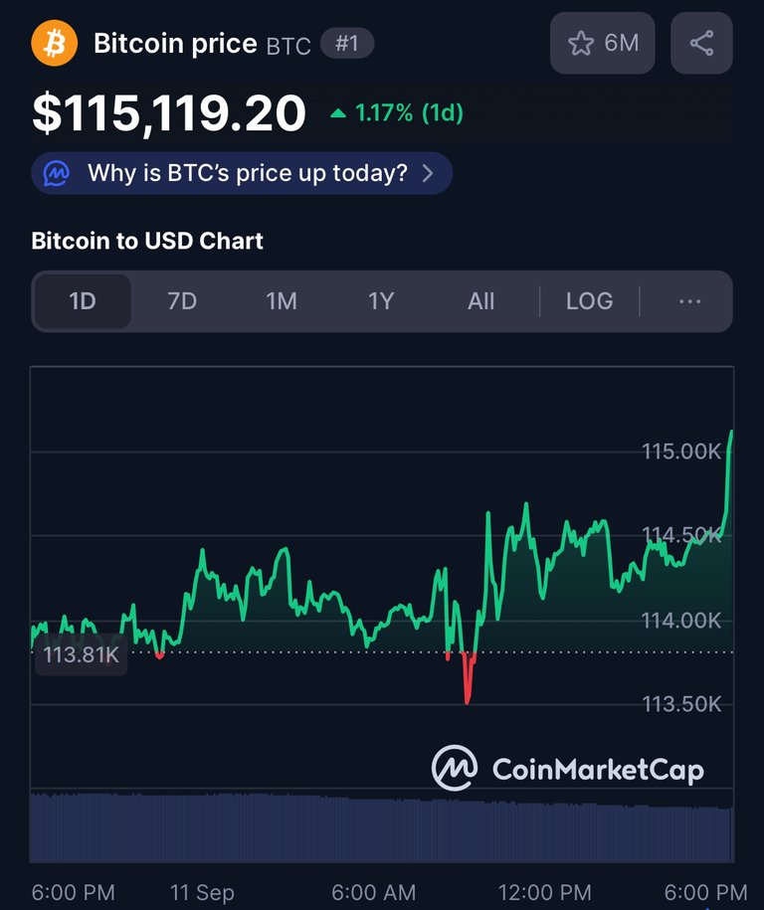Open the three-dots chart options menu

pos(689,301)
